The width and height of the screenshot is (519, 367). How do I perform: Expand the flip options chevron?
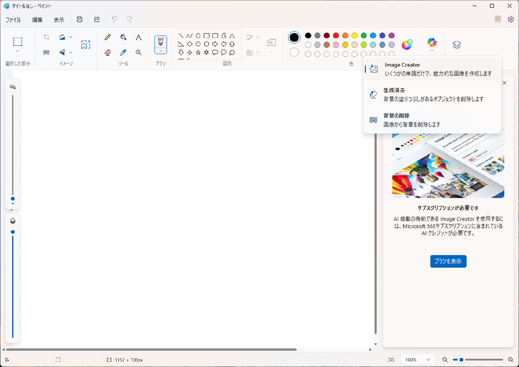point(71,53)
